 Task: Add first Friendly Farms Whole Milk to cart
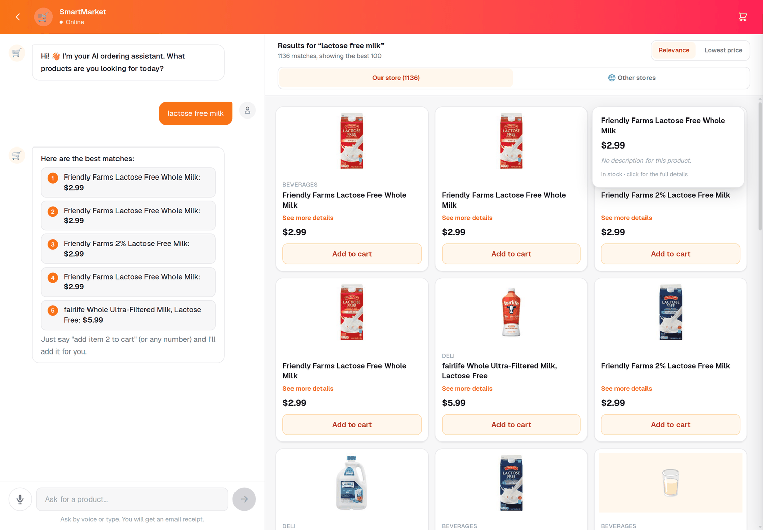click(x=352, y=254)
